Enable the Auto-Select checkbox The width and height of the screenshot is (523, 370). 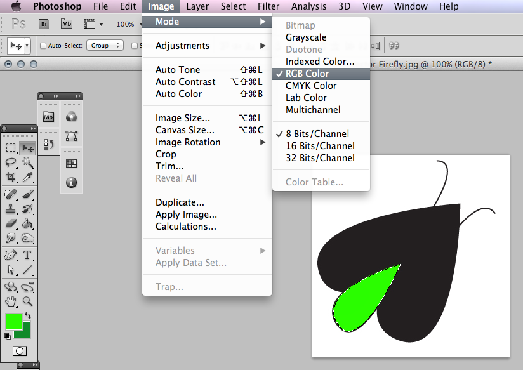point(43,46)
